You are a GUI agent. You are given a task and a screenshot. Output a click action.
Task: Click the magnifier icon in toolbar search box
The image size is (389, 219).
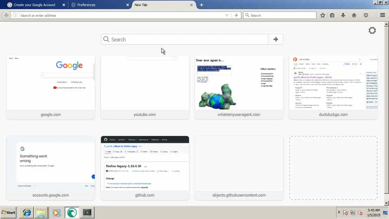pos(247,15)
